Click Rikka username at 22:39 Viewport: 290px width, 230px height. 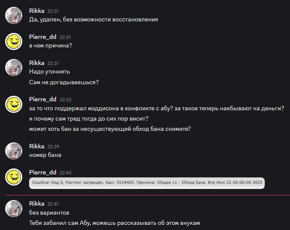(36, 146)
